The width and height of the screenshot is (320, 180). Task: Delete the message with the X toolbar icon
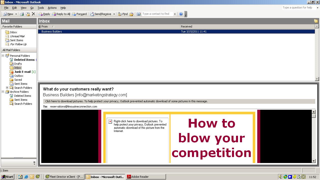(33, 14)
